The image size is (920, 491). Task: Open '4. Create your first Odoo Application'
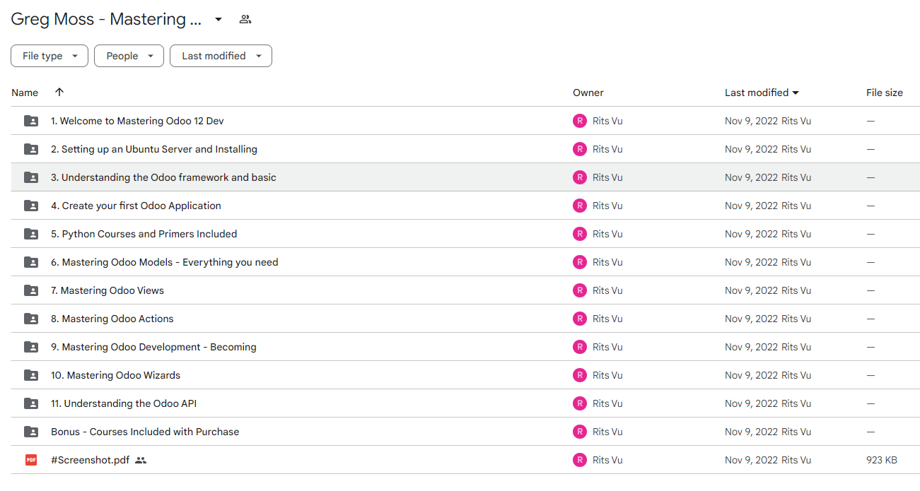[x=136, y=206]
